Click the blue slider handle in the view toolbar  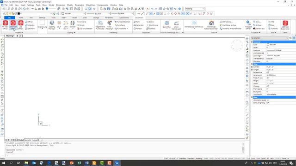[47, 9]
